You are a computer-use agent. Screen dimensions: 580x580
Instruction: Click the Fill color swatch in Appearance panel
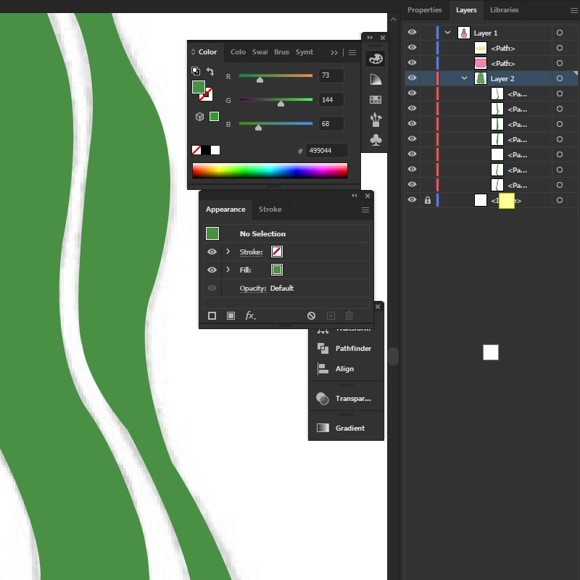pos(277,270)
